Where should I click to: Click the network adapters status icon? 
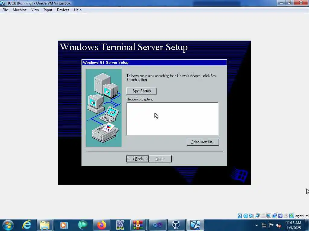tap(257, 216)
